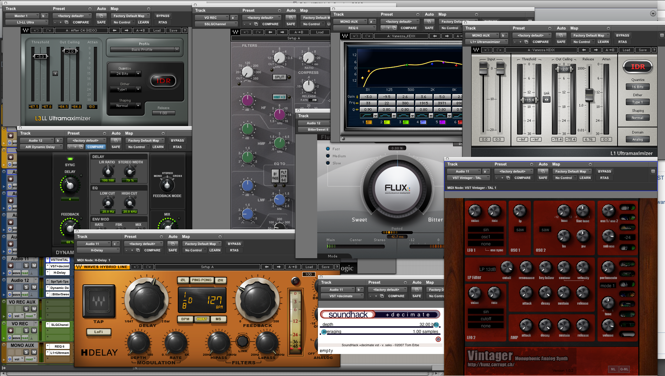This screenshot has width=665, height=376.
Task: Click band 1 orange filter icon in REQ 6
Action: 369,122
